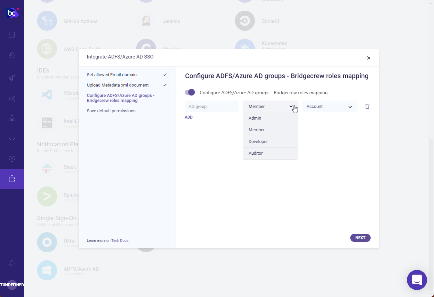Click the ADFS/Azure AD Windows icon

(x=47, y=270)
